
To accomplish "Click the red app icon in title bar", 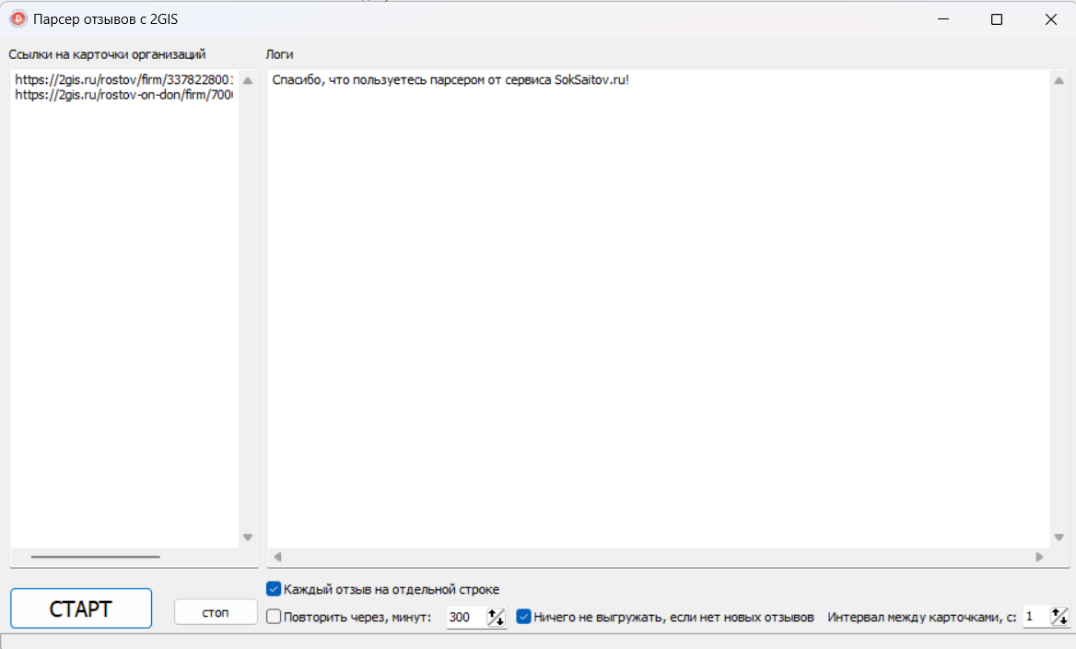I will click(x=18, y=19).
